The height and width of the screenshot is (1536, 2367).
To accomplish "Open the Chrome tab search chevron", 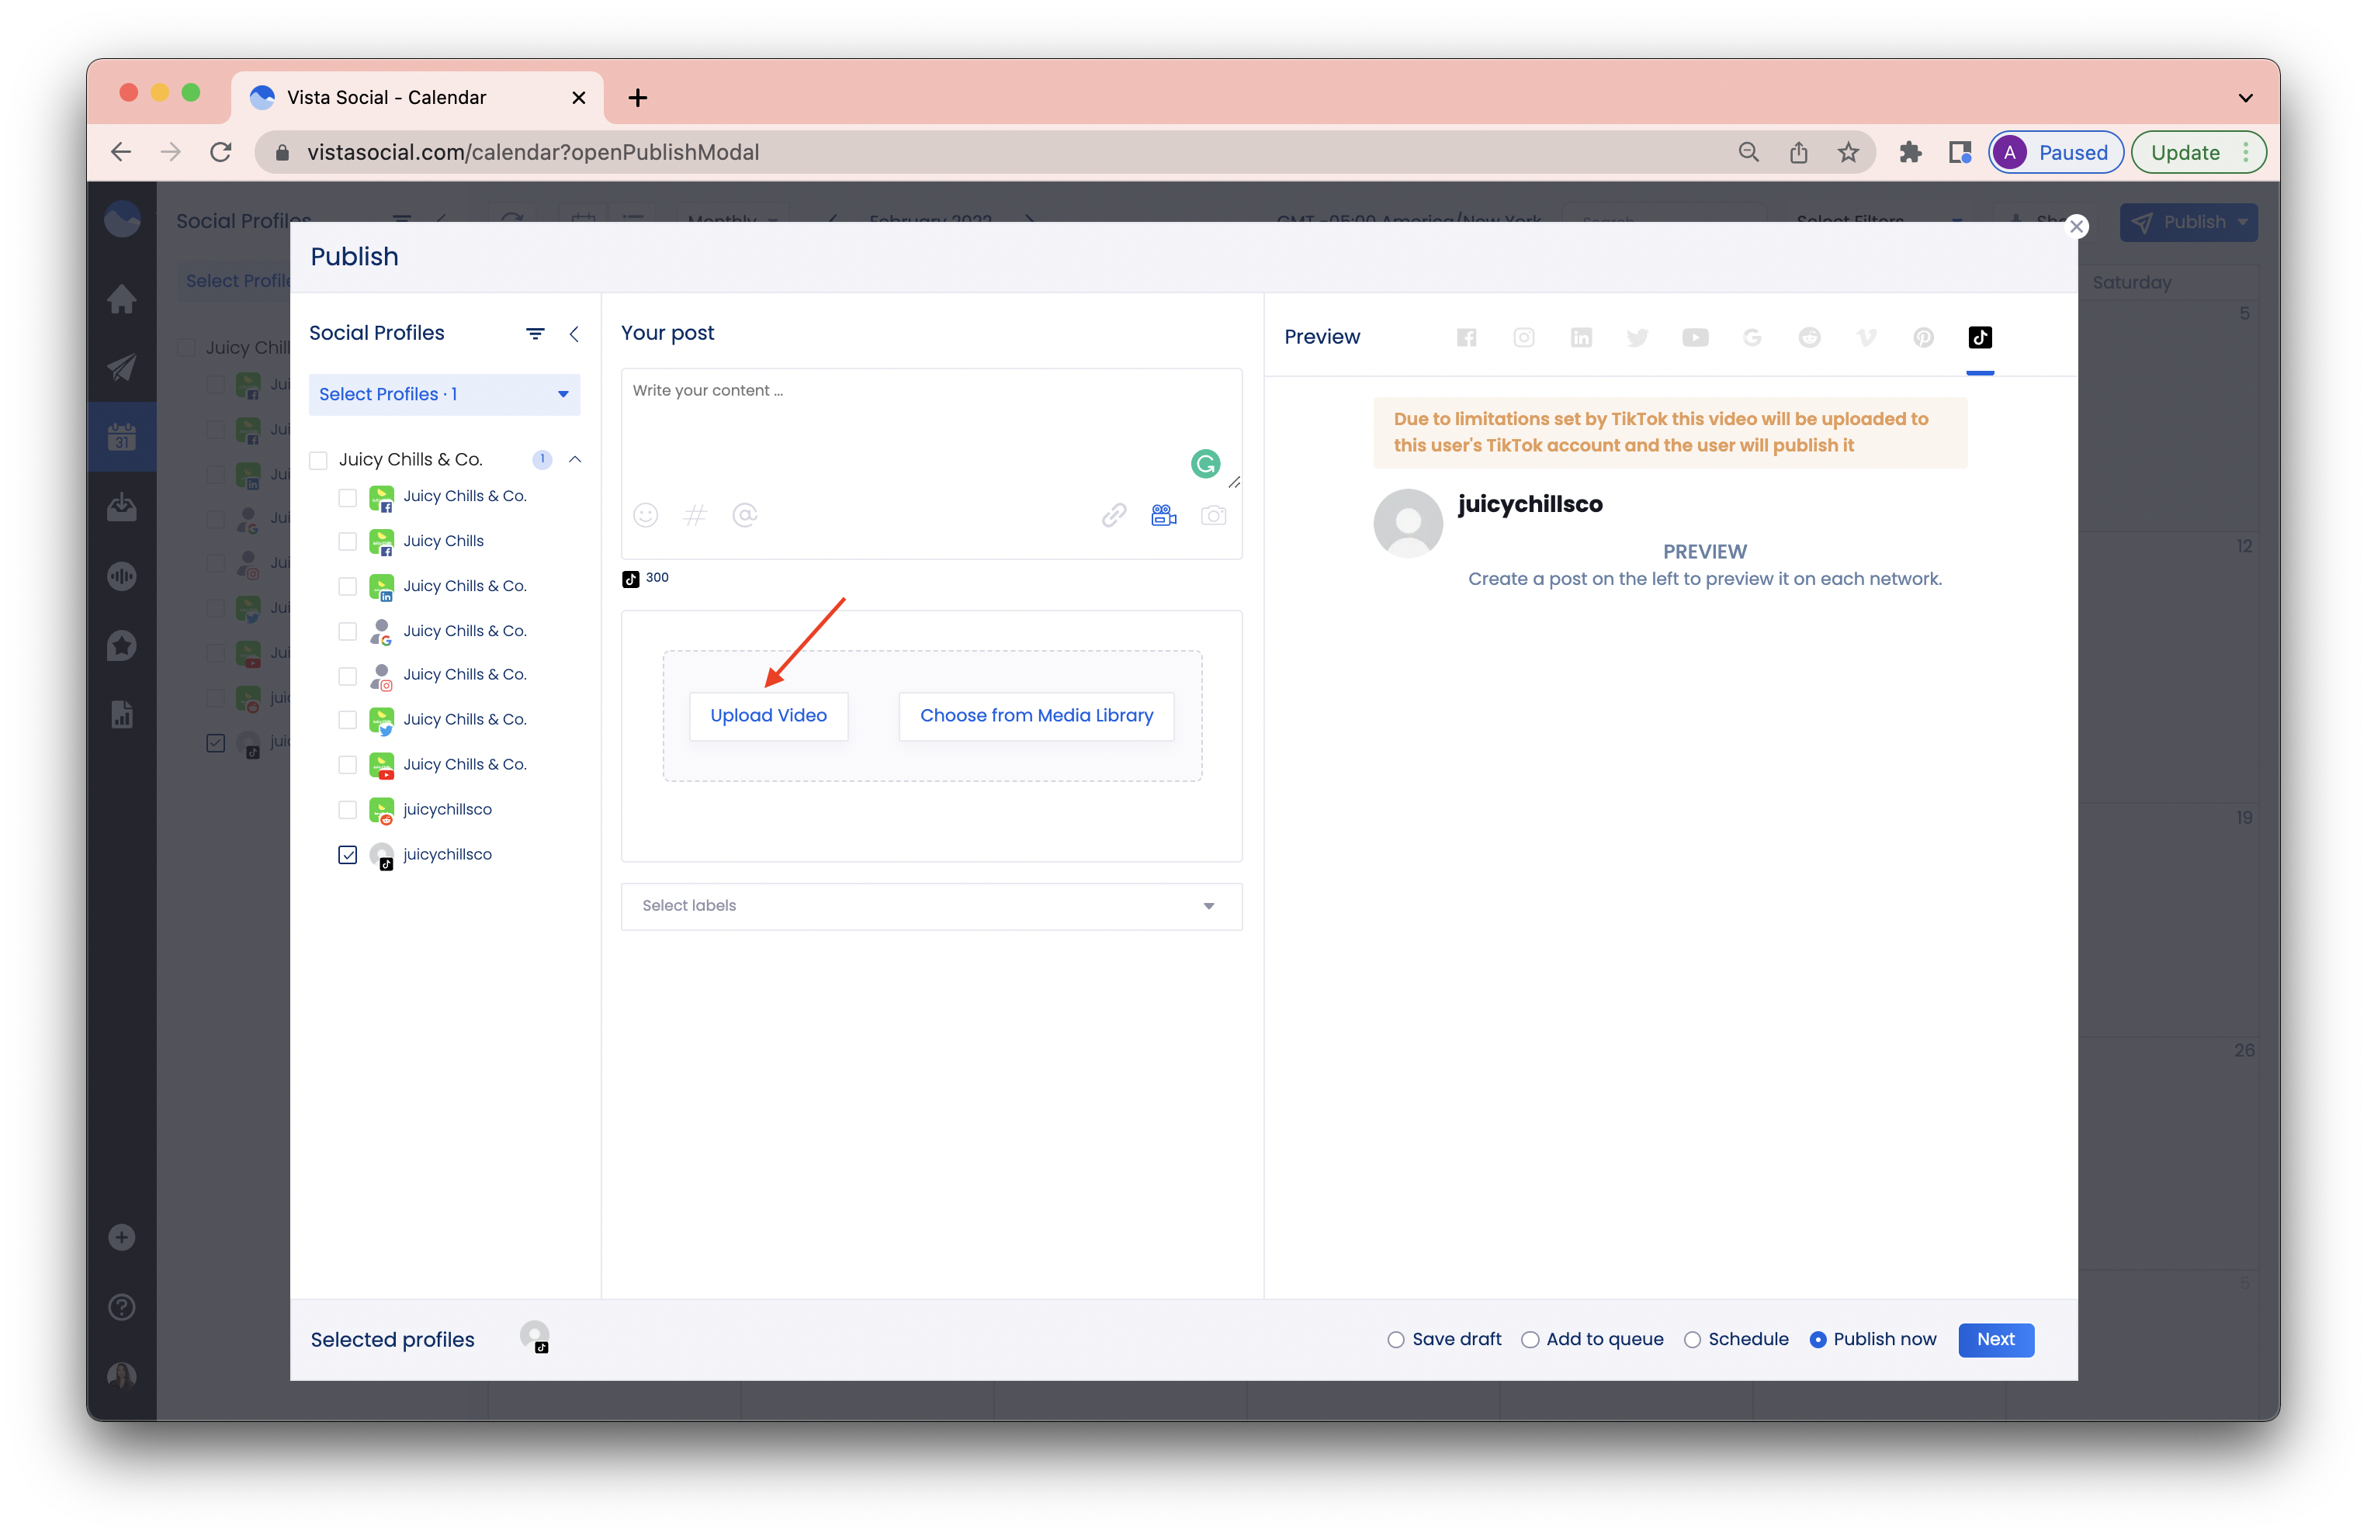I will [2244, 98].
